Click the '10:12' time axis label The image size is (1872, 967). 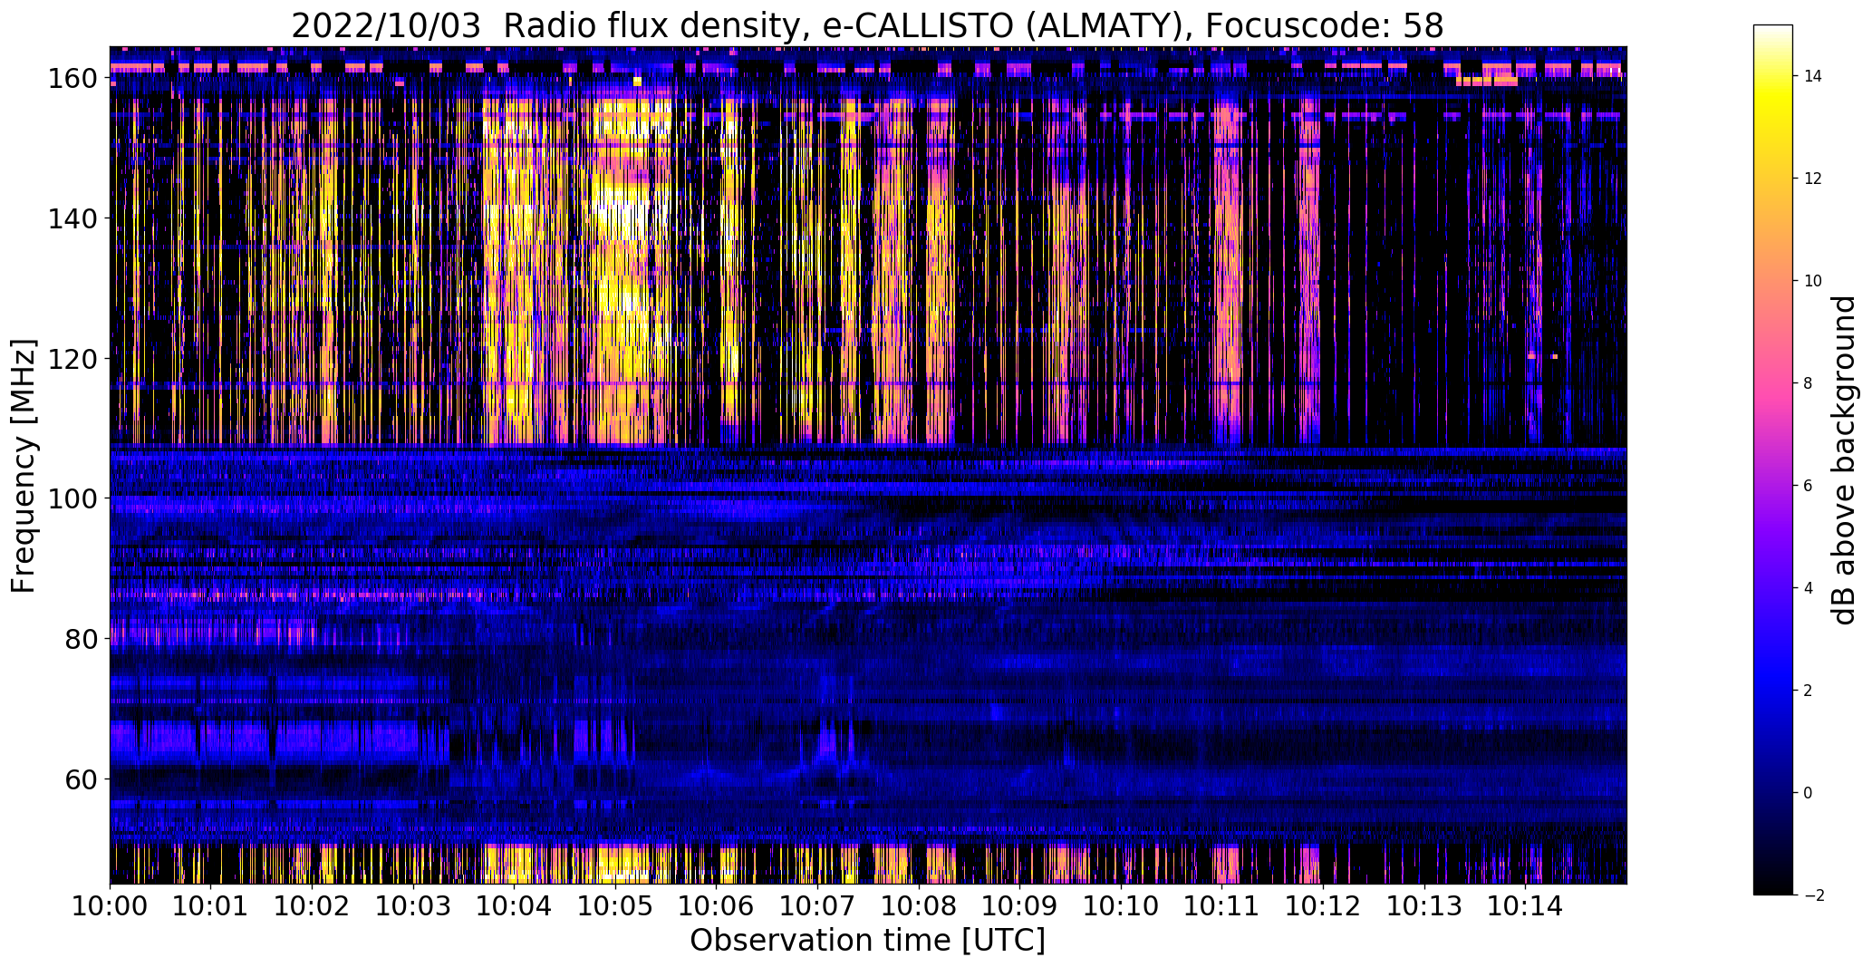click(x=1323, y=904)
